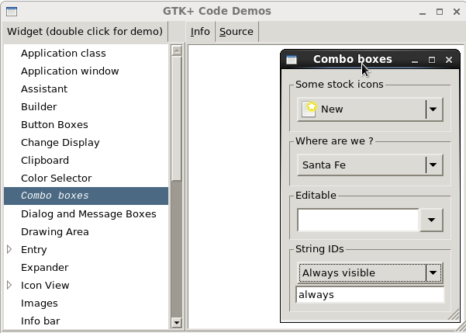This screenshot has height=333, width=466.
Task: Select Color Selector in the demo list
Action: [x=56, y=179]
